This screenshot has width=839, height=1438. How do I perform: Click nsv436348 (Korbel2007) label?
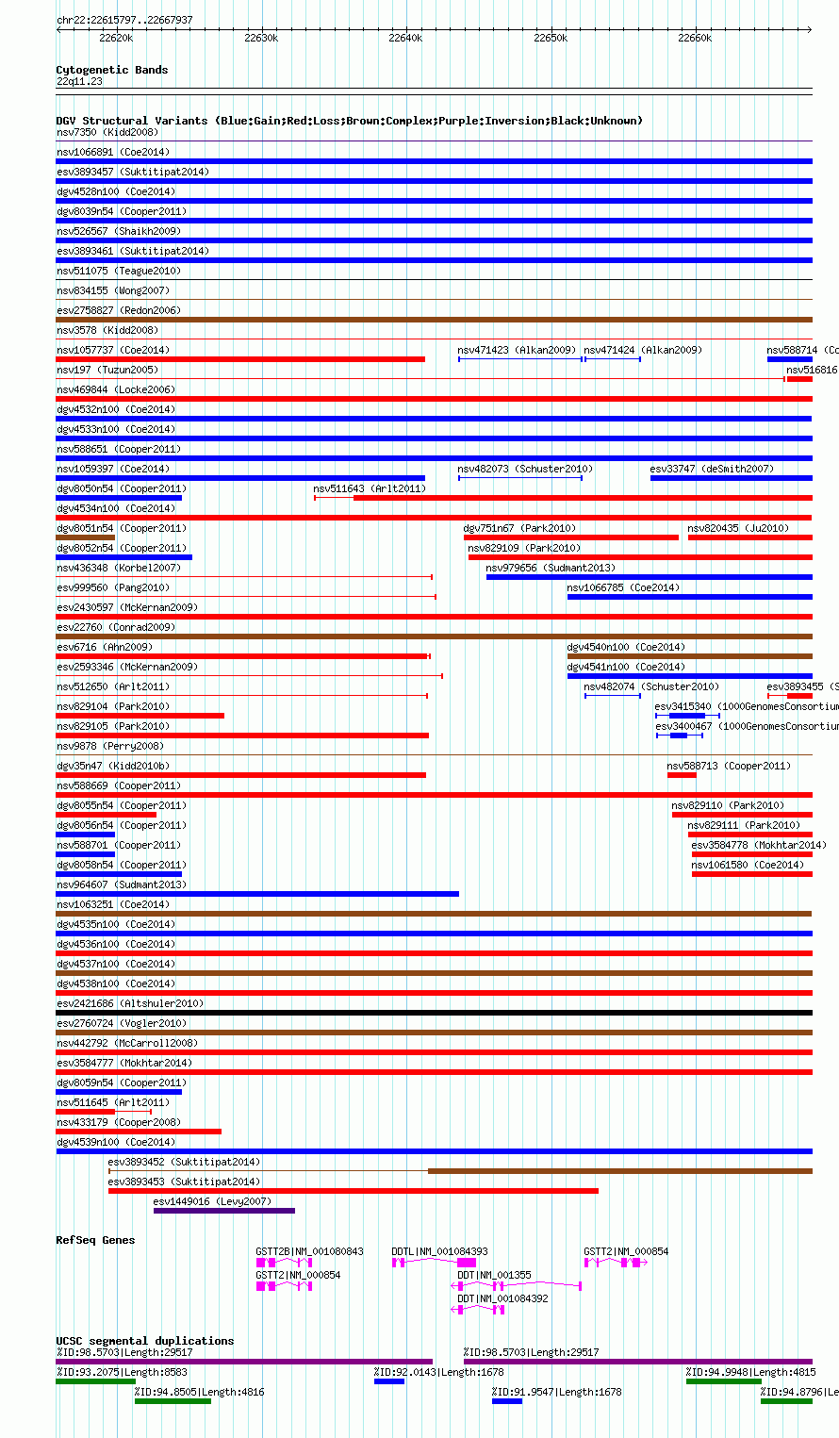118,568
